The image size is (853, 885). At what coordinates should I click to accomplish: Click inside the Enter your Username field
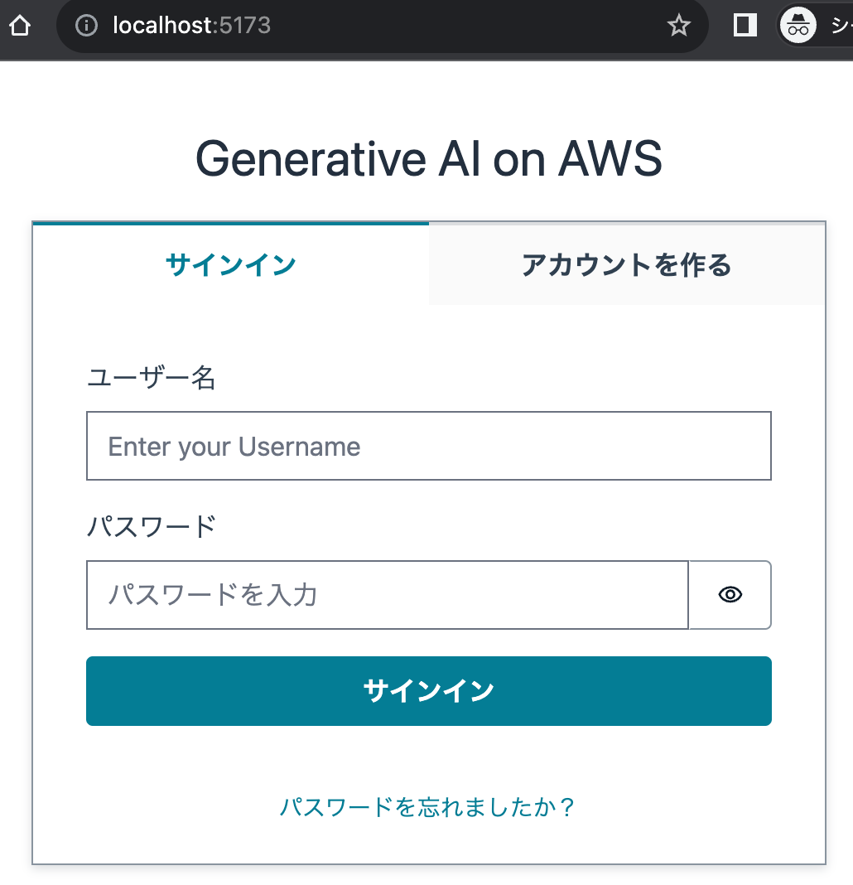[x=427, y=446]
